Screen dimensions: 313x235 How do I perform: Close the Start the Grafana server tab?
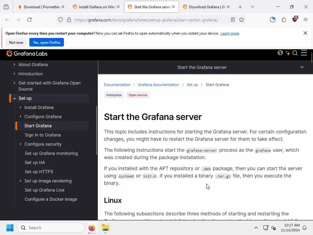click(x=173, y=7)
